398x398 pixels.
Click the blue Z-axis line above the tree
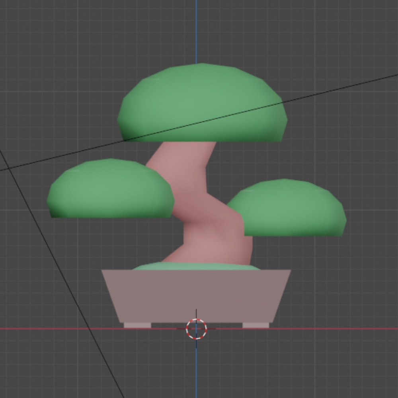(x=196, y=32)
